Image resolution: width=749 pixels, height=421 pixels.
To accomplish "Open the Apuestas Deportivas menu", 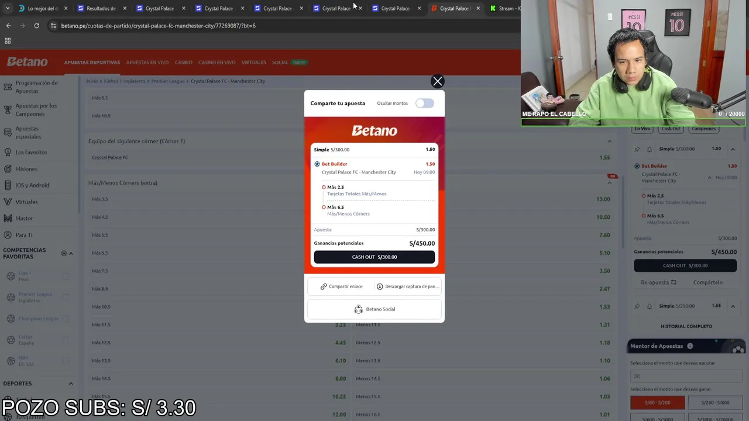I will click(92, 63).
